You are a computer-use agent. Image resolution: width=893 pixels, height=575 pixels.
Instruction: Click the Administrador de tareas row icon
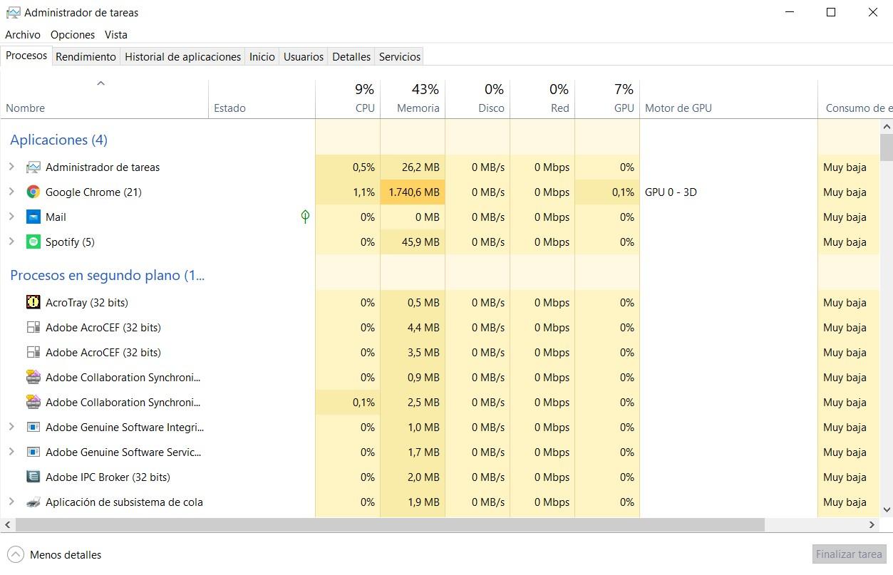pos(33,167)
